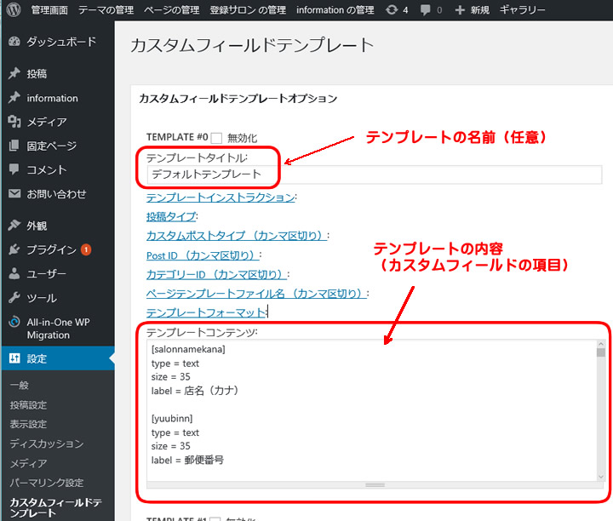Expand 投稿タイプ section
The image size is (613, 521).
171,216
